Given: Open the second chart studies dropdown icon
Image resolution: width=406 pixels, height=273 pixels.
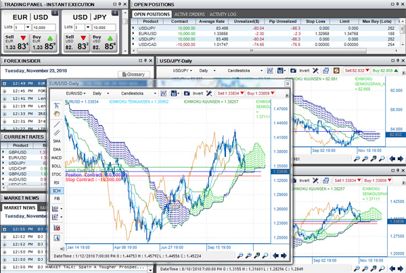Looking at the screenshot, I should click(57, 217).
